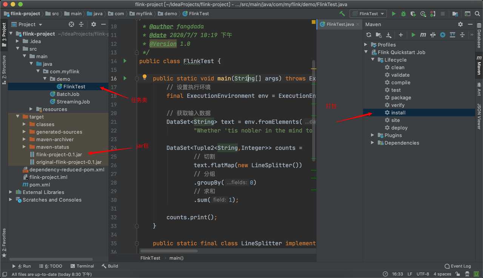Open the 4: Run tool window tab

tap(22, 266)
